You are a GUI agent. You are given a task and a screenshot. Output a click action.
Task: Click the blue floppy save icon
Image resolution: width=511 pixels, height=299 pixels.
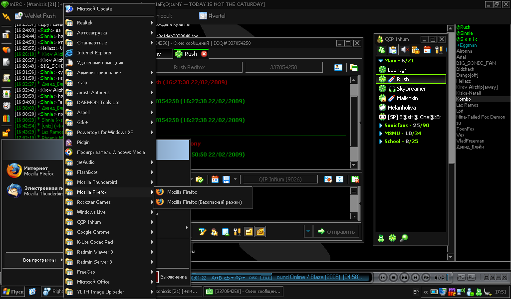click(x=226, y=179)
